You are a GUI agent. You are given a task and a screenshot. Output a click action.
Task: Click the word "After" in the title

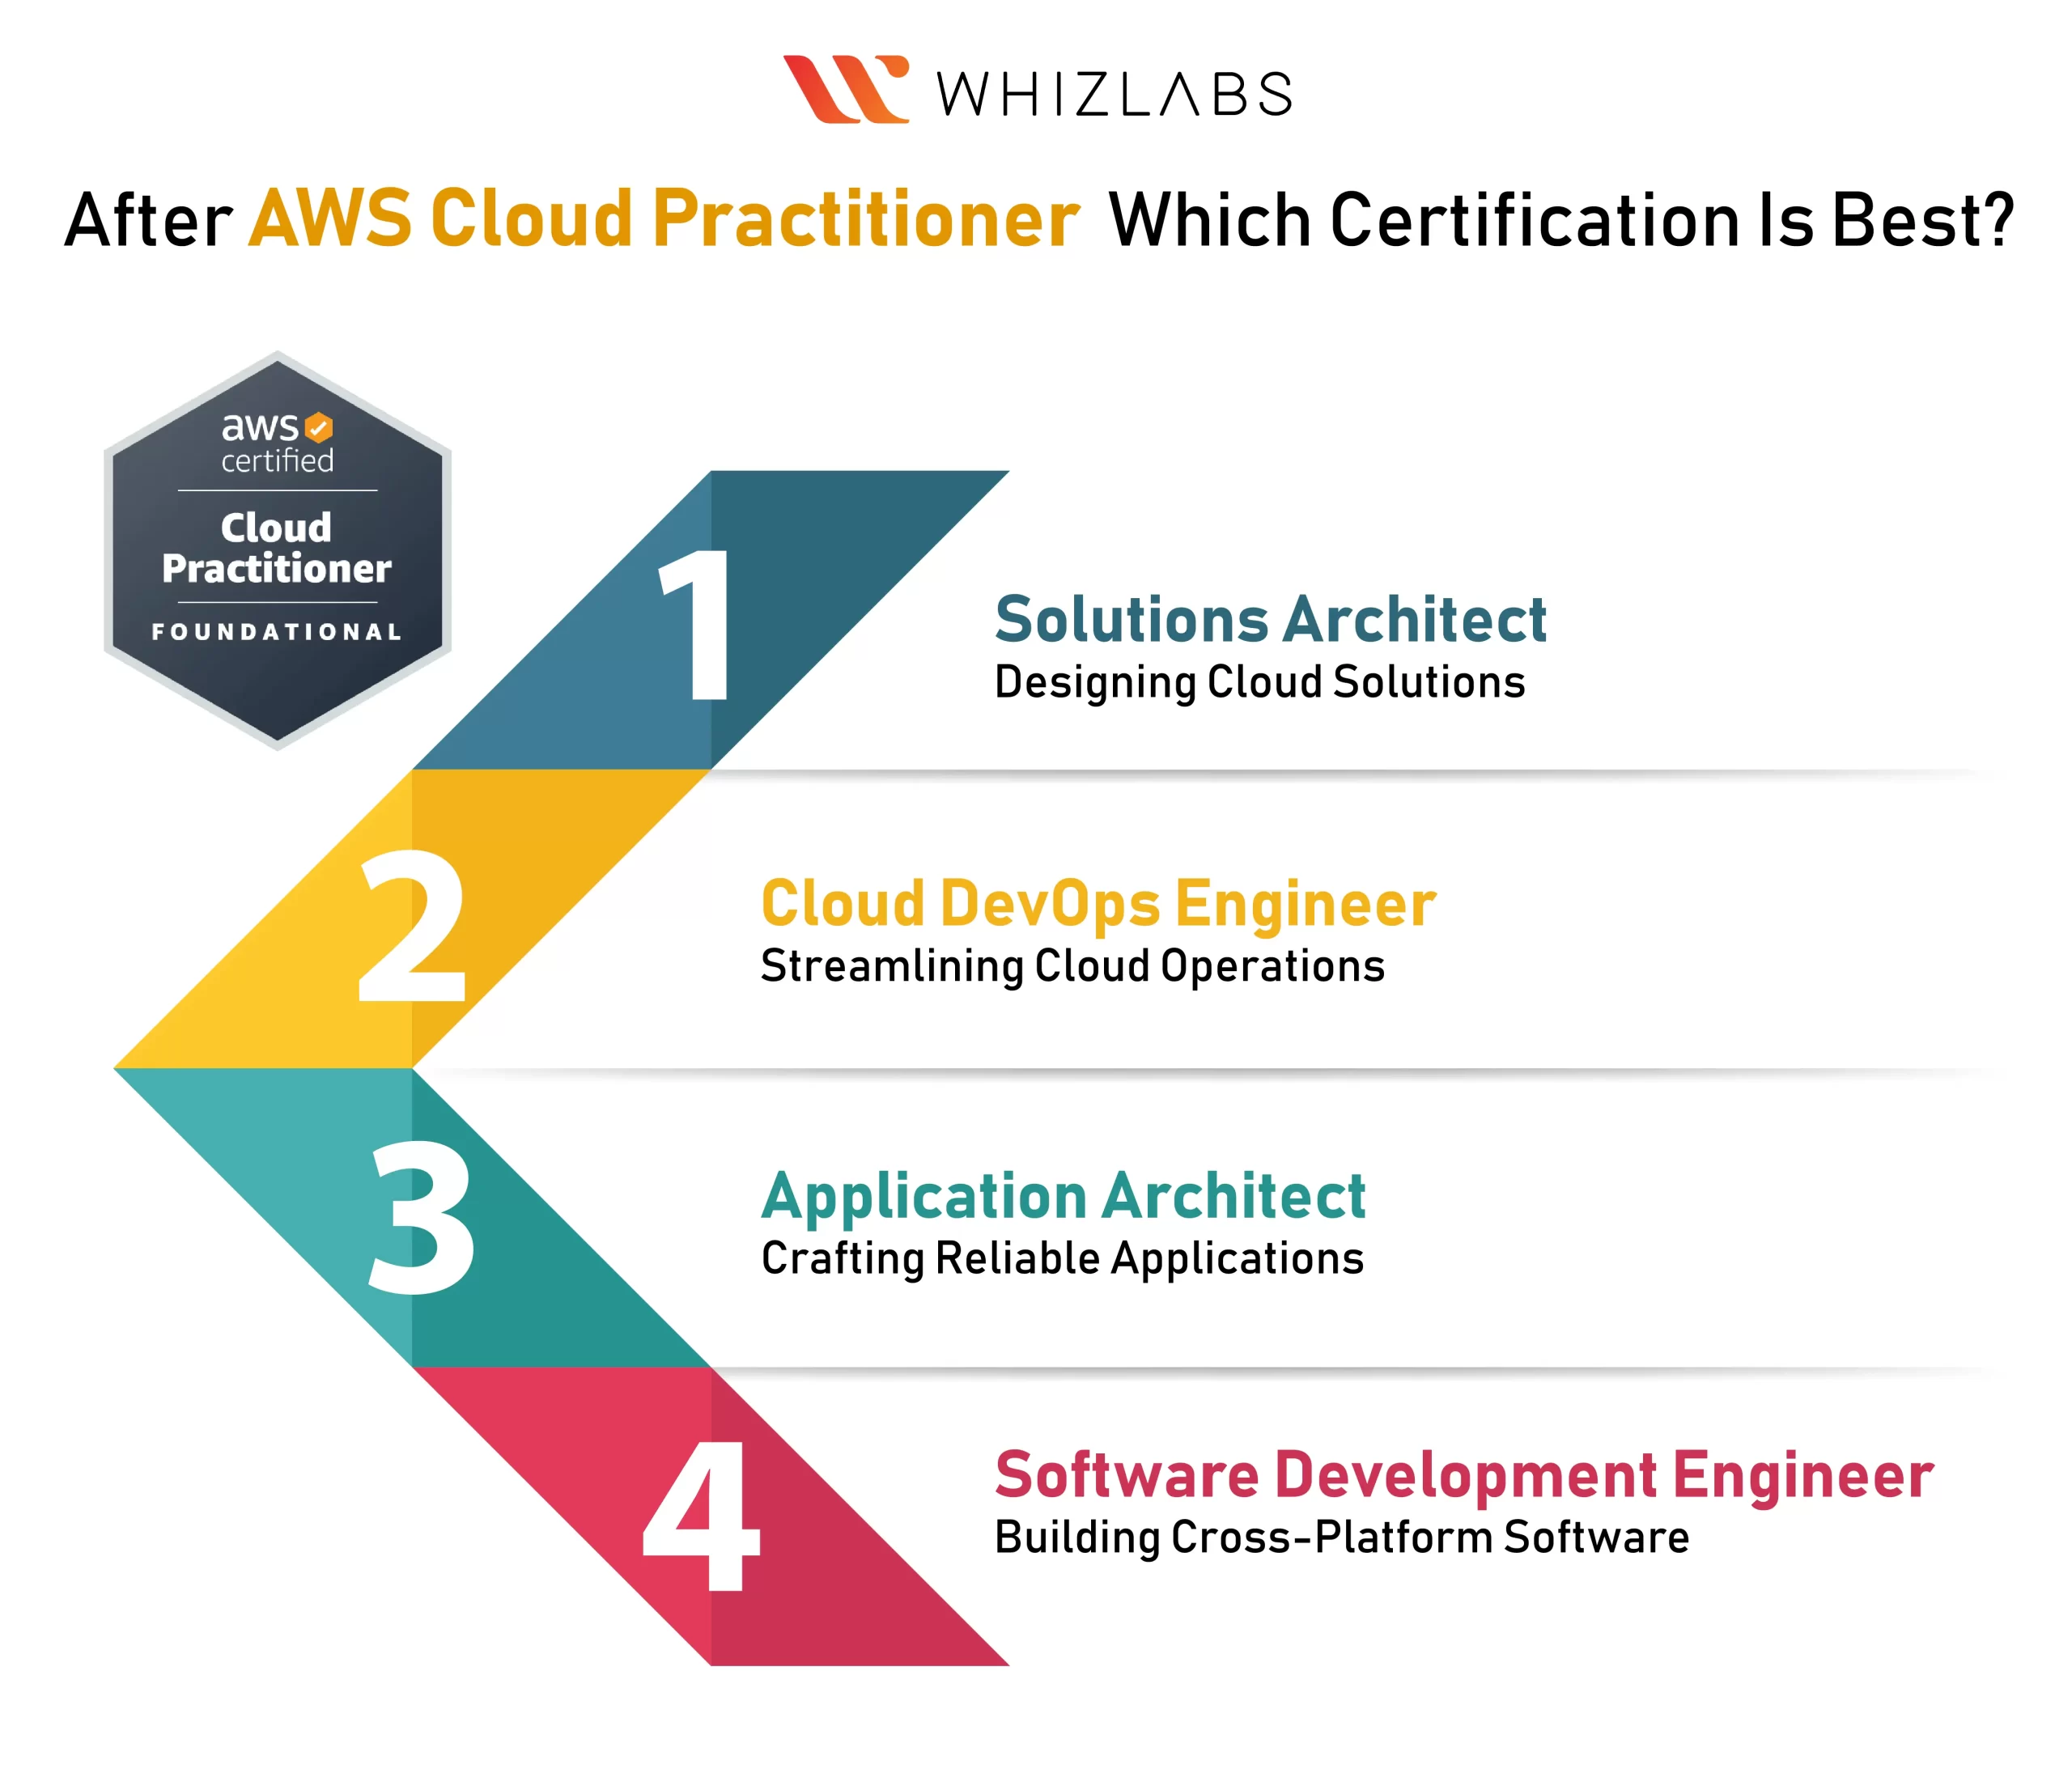[x=148, y=219]
